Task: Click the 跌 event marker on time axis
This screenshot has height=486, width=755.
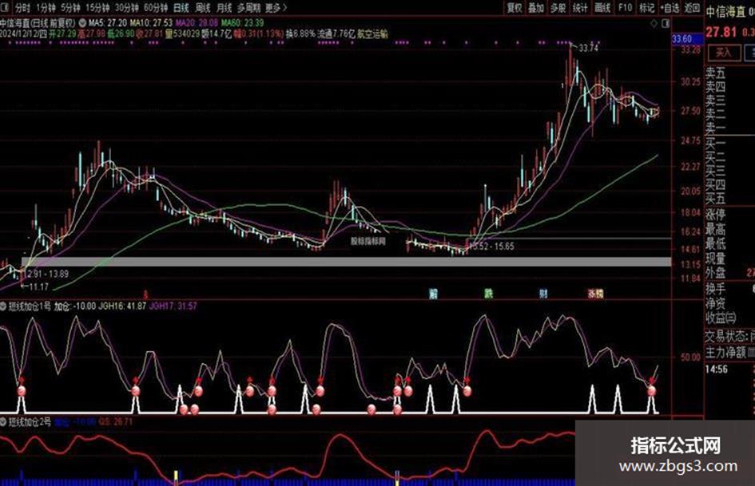Action: point(489,294)
